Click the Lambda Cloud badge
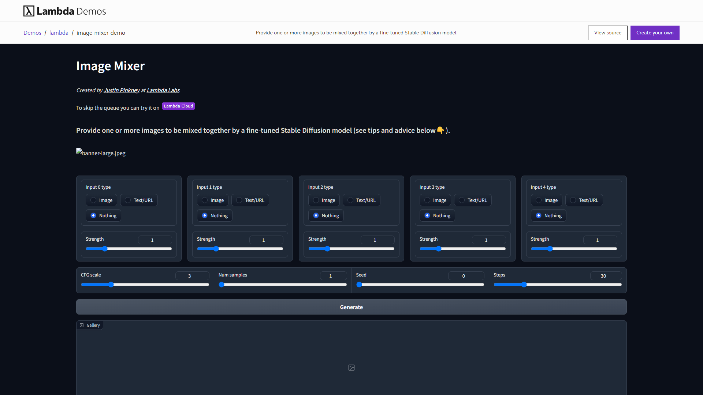Screen dimensions: 703x395 (x=178, y=106)
